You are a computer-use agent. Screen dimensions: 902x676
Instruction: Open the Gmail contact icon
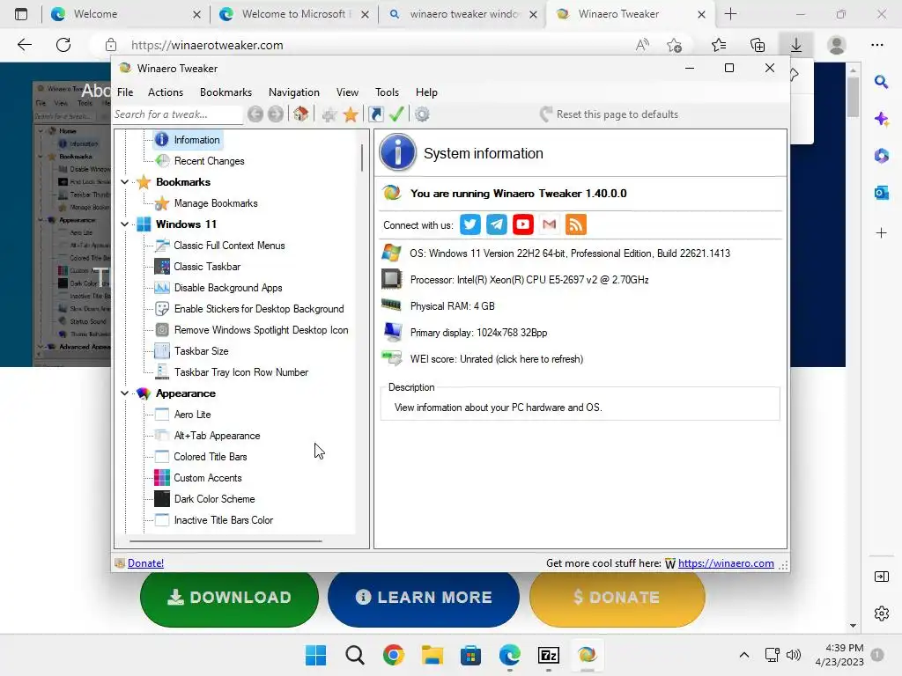coord(550,224)
